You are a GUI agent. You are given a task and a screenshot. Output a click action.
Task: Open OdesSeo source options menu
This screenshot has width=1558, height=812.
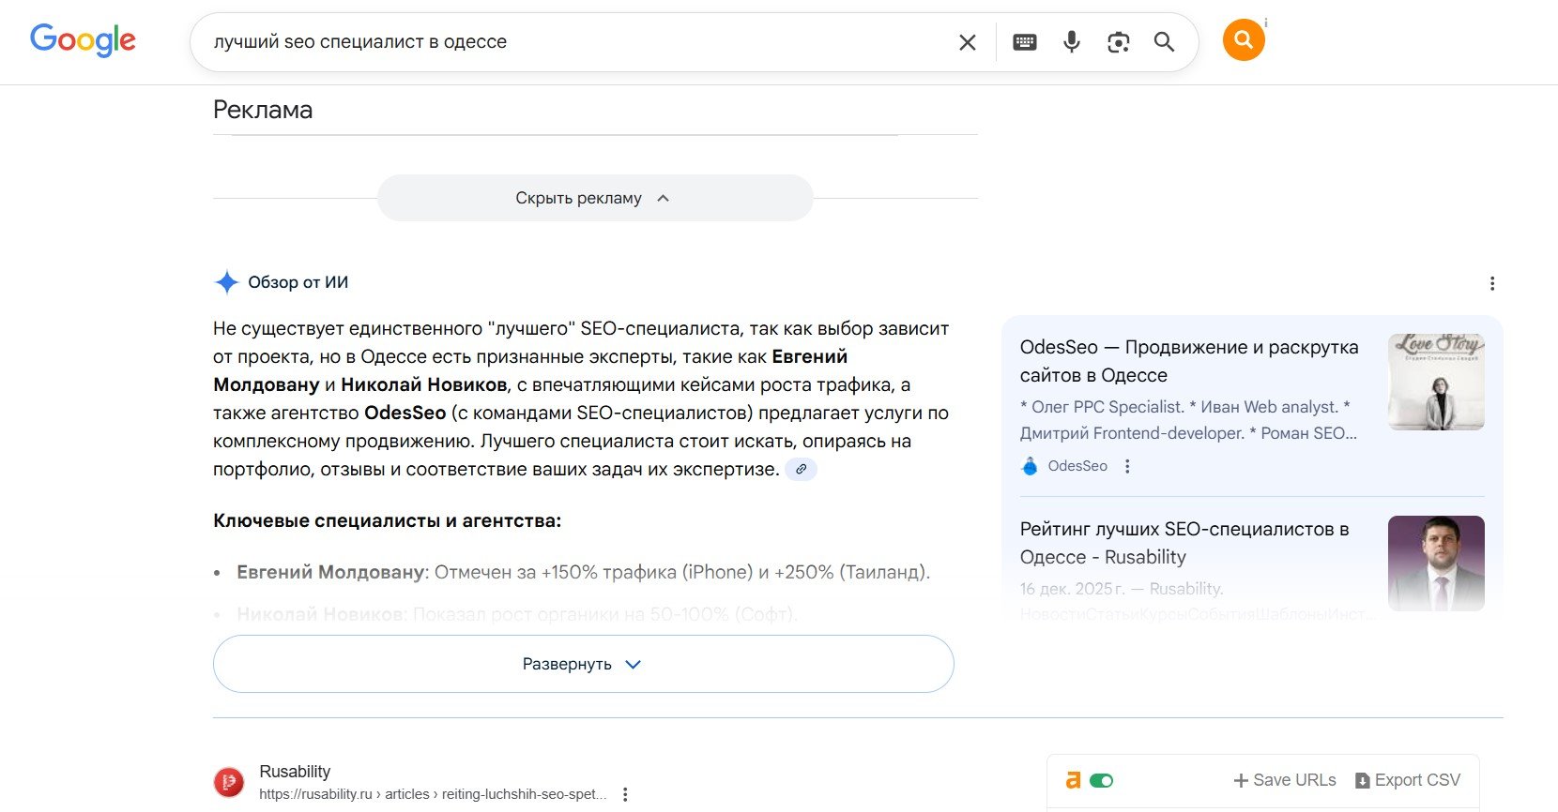click(1127, 466)
